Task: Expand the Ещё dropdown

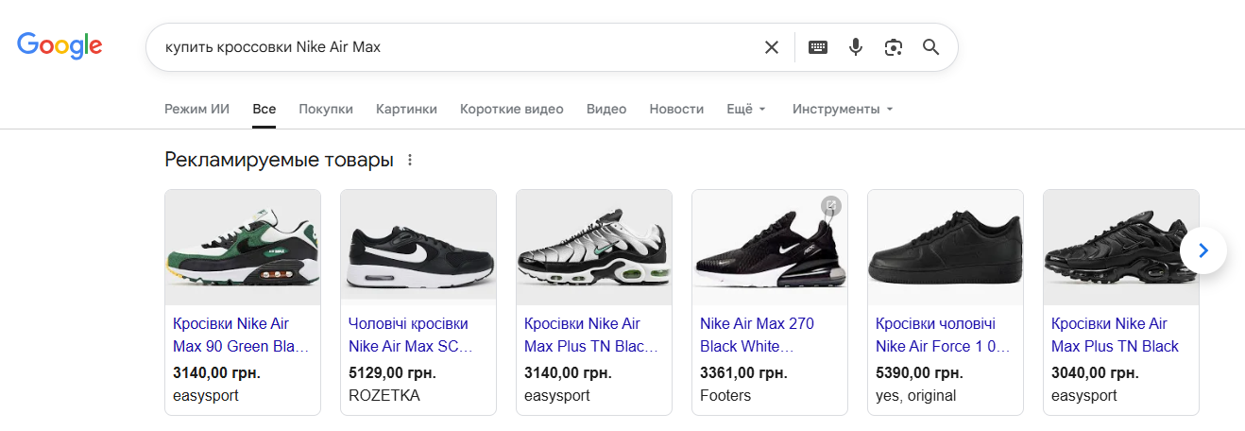Action: pyautogui.click(x=746, y=109)
